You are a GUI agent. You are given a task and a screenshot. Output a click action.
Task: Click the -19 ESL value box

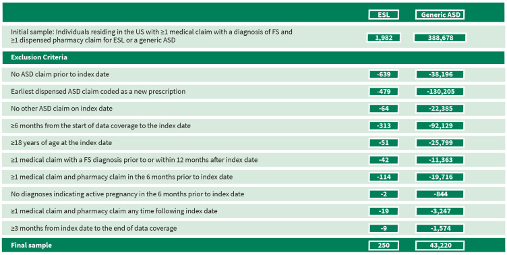(384, 211)
